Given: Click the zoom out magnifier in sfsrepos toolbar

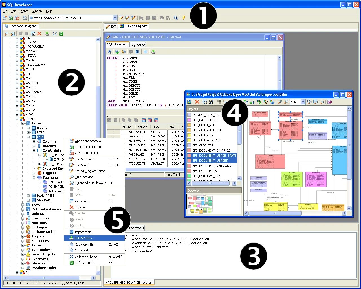Looking at the screenshot, I should 286,102.
